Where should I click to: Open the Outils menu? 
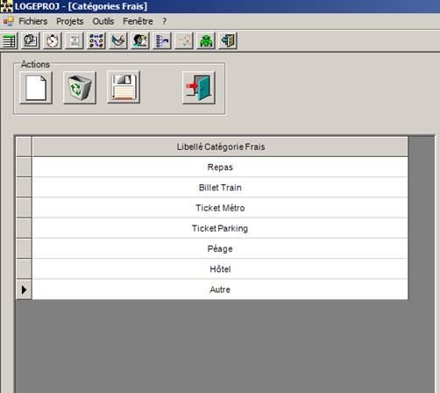click(x=103, y=21)
